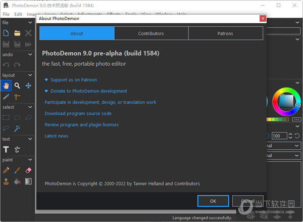
Task: Open the Latest news link
Action: point(56,136)
